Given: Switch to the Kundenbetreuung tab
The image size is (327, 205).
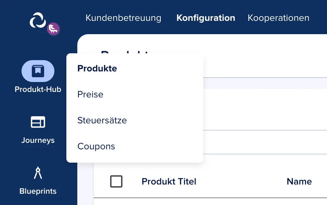Looking at the screenshot, I should click(x=123, y=18).
